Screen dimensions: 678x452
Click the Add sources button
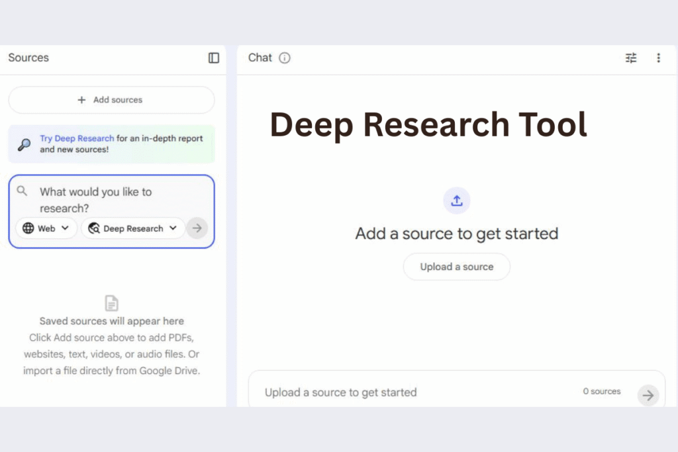111,100
